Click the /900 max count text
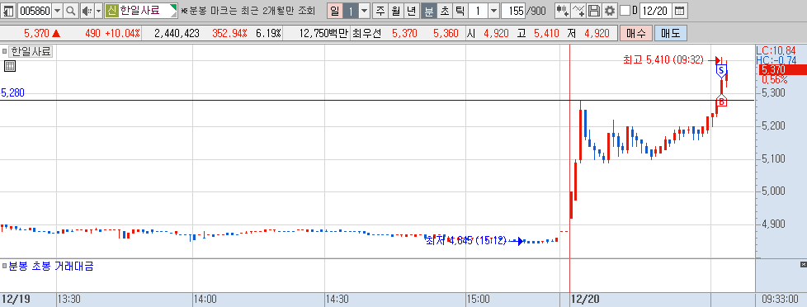Viewport: 807px width, 307px height. tap(536, 10)
